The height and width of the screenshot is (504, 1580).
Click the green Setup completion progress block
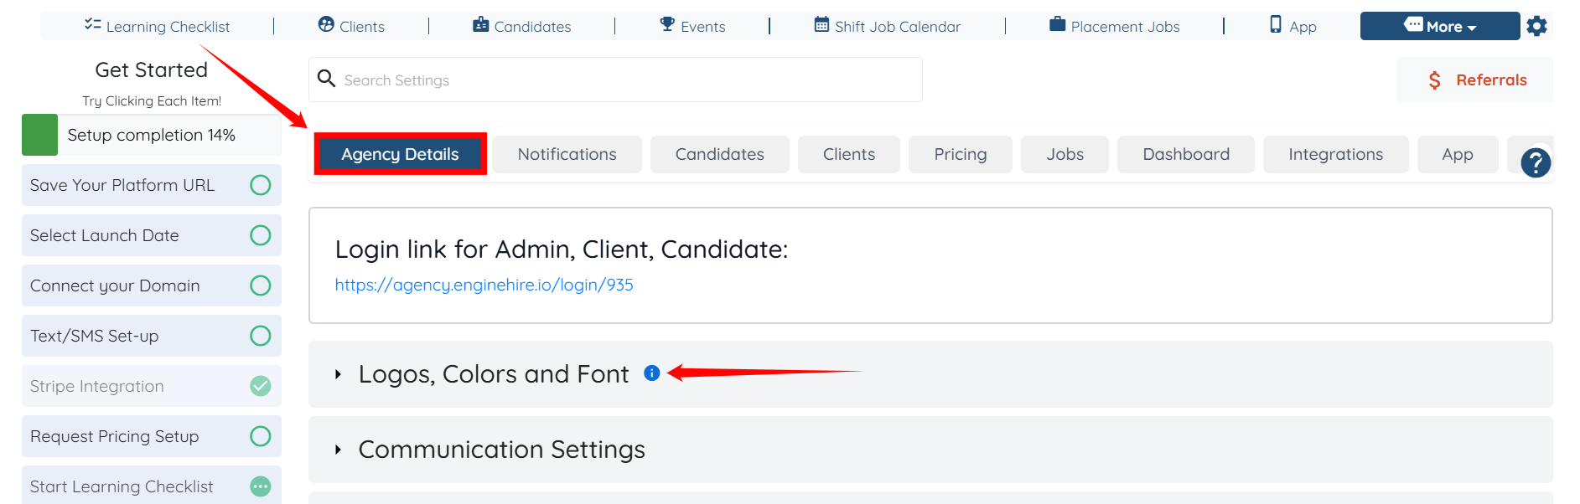39,135
